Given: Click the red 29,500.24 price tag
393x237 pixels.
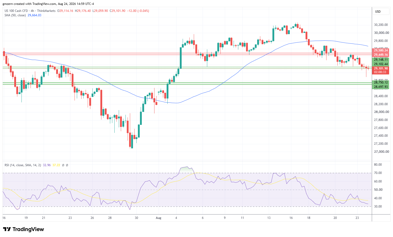Looking at the screenshot, I should pos(381,50).
